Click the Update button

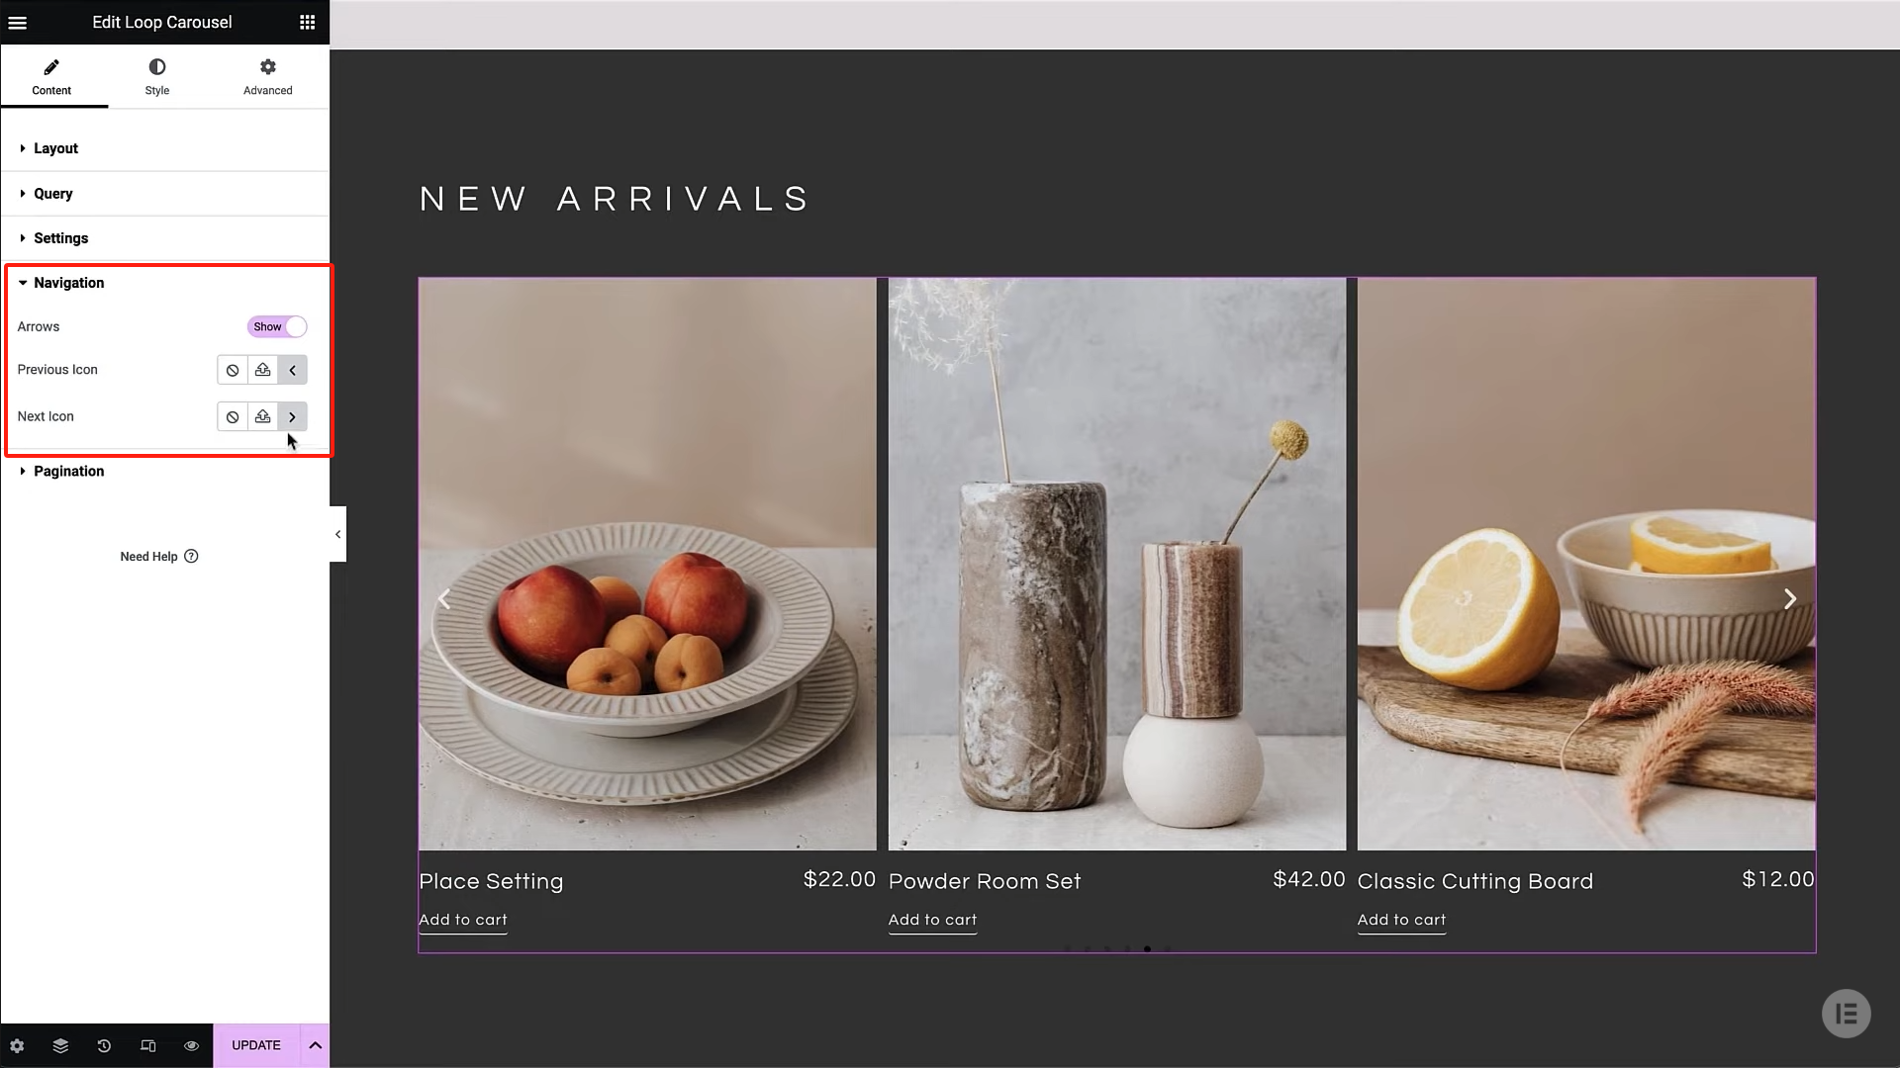coord(256,1045)
